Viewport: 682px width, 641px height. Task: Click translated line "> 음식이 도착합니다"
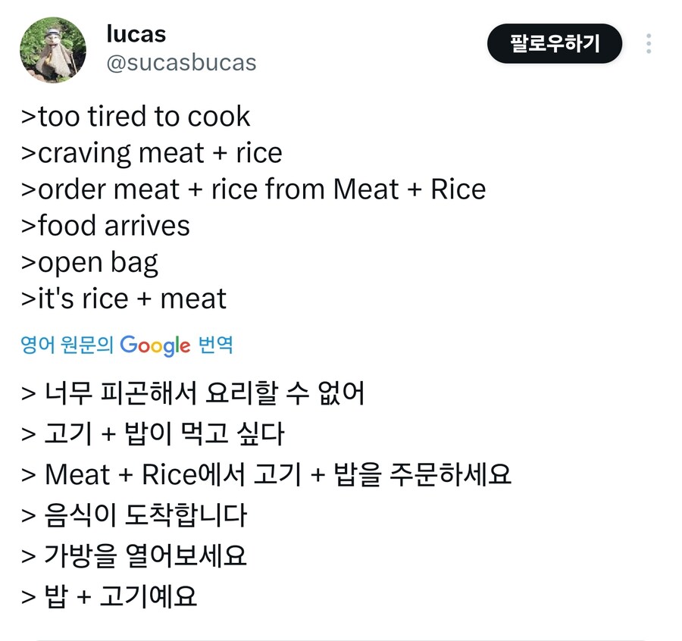tap(137, 513)
